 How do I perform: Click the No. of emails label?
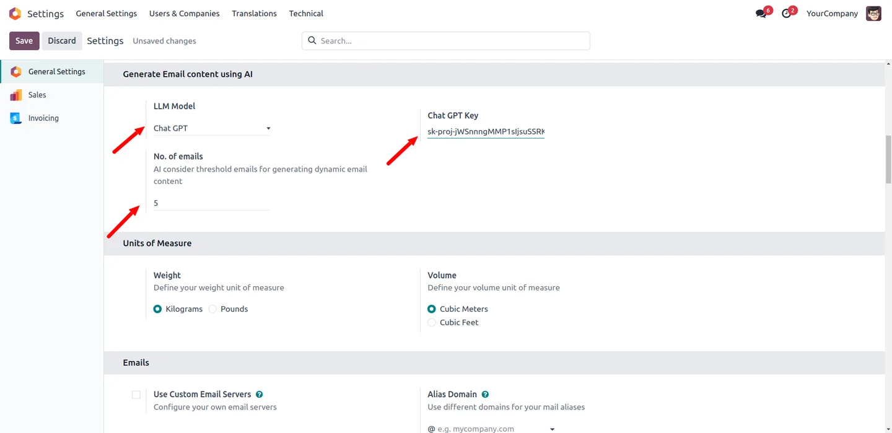(x=178, y=157)
